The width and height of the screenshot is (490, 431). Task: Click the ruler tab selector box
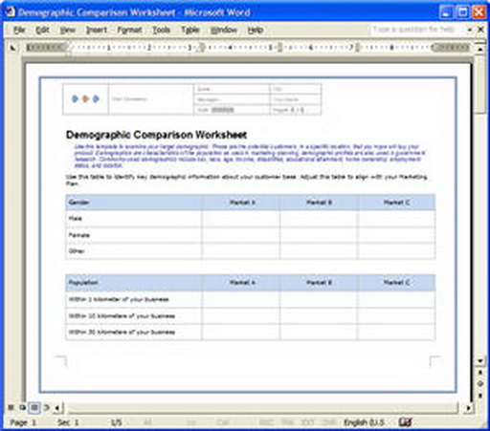point(13,48)
